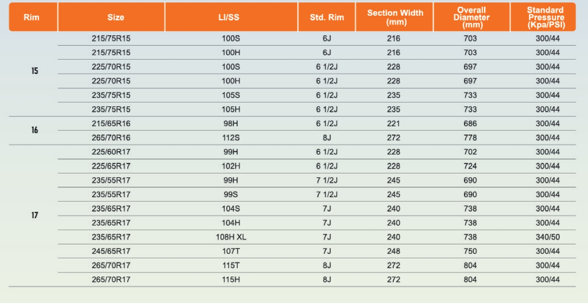Click the 215/65R16 size cell
Image resolution: width=588 pixels, height=303 pixels.
click(111, 123)
